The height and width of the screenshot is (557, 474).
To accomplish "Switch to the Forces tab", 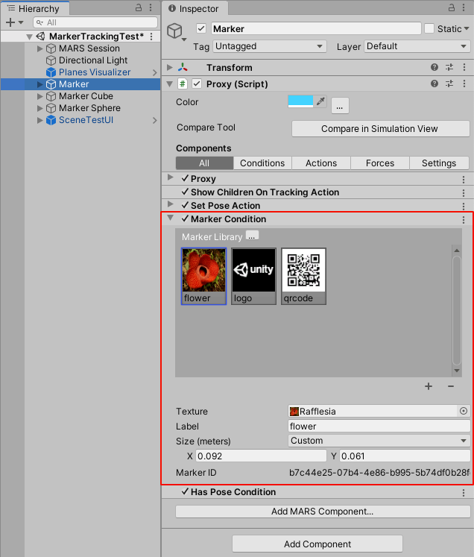I will click(379, 163).
